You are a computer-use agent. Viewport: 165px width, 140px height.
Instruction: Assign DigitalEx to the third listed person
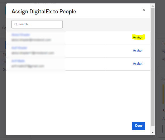click(x=138, y=63)
